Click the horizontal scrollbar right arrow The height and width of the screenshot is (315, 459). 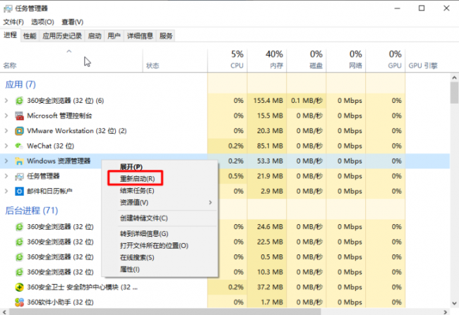point(446,311)
